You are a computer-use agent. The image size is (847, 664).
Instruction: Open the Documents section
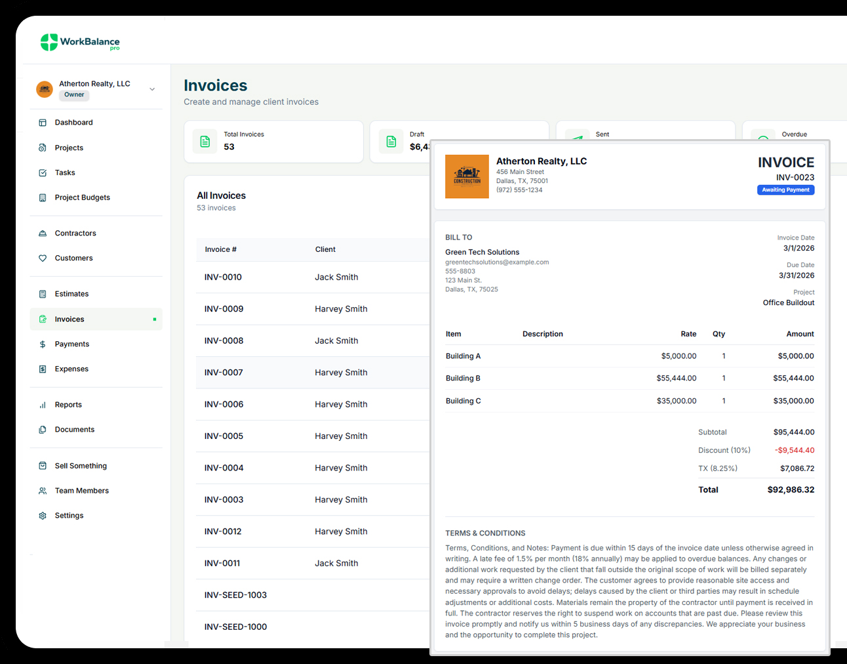point(74,430)
